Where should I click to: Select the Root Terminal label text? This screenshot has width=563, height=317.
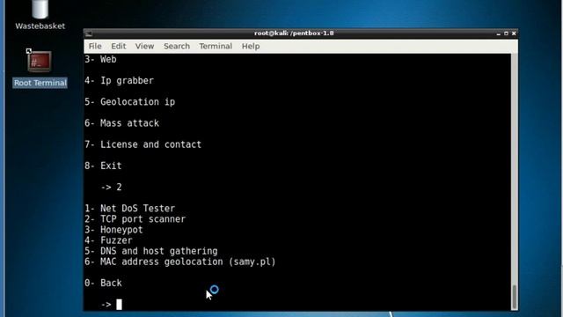pos(40,83)
